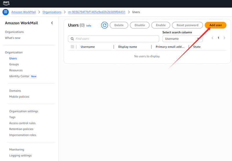
Task: Sort by the Username column header
Action: point(88,47)
